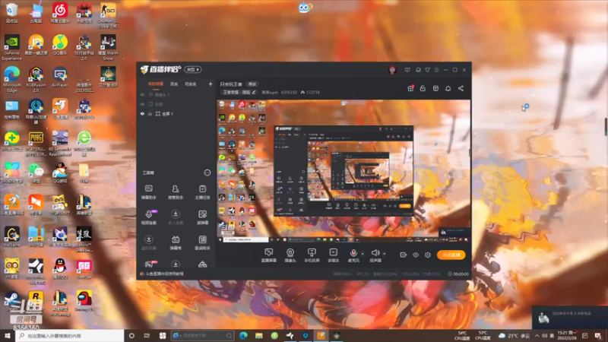Open the 多人连麦 download tool
Screen dimensions: 608x342
tap(176, 217)
